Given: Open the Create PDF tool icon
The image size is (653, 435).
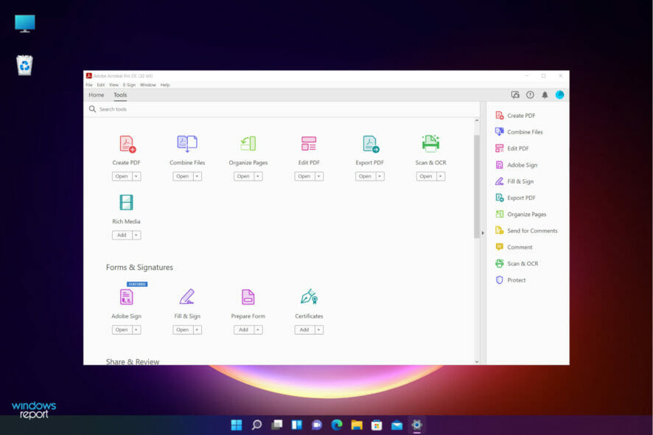Looking at the screenshot, I should pyautogui.click(x=127, y=145).
